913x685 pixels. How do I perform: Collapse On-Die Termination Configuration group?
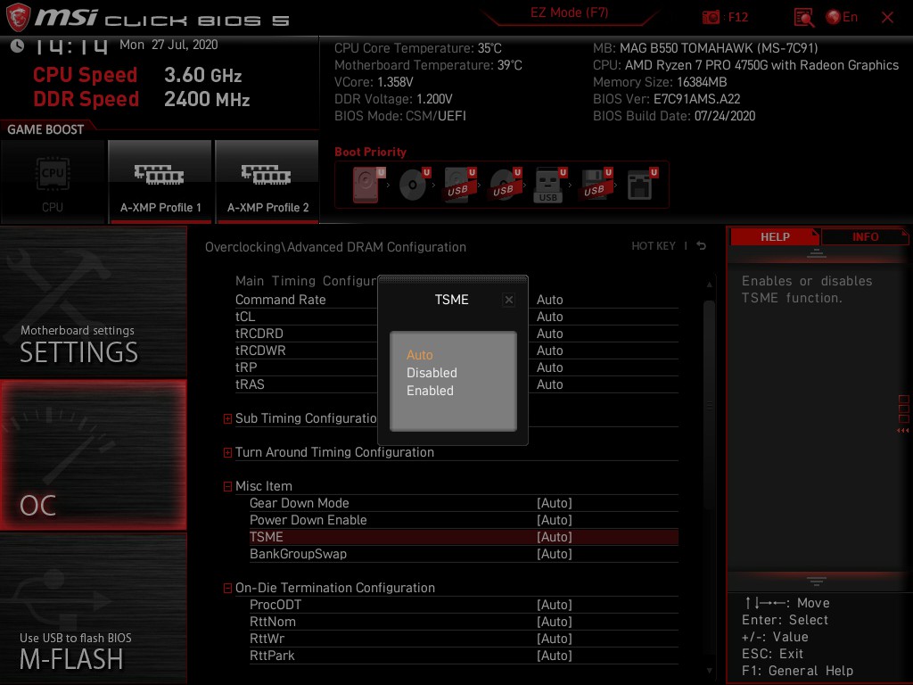(227, 589)
